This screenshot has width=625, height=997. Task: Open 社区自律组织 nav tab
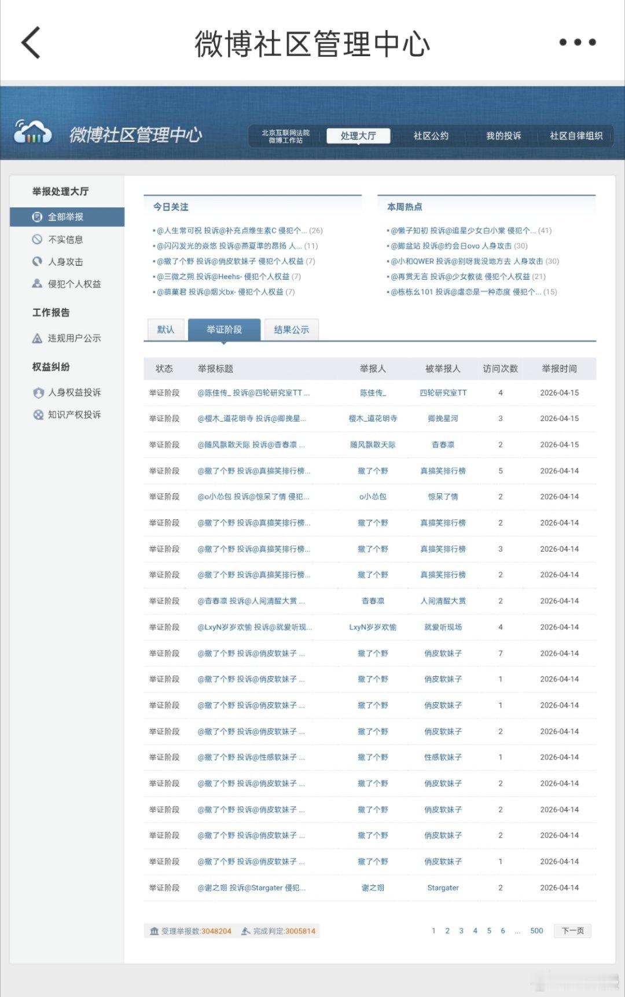576,136
